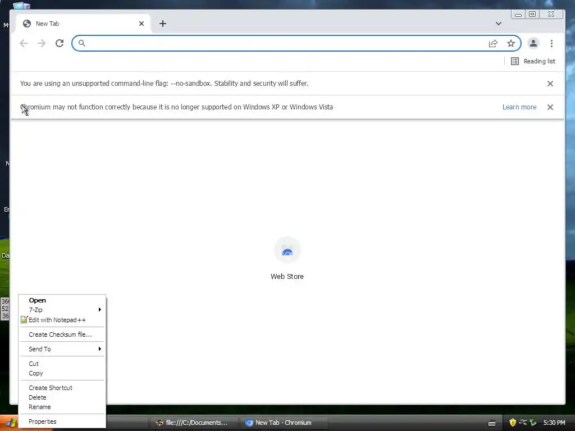Switch to New Tab - Chromium taskbar button
The height and width of the screenshot is (431, 575).
[x=283, y=423]
